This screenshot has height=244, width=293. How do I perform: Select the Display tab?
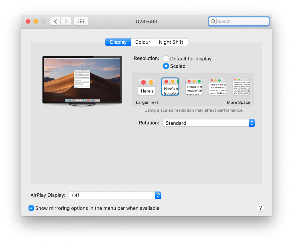coord(118,42)
